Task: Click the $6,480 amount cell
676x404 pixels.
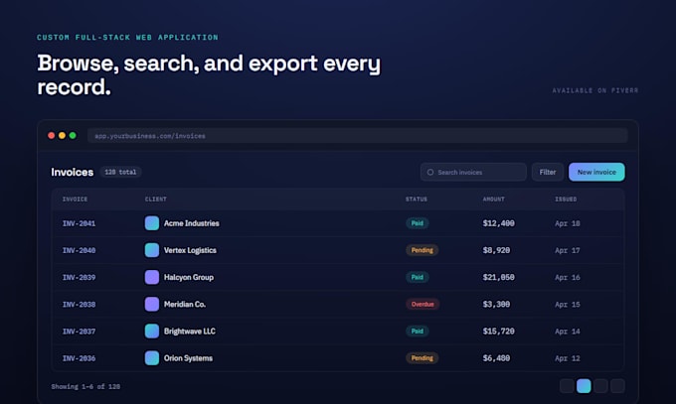Action: (496, 358)
